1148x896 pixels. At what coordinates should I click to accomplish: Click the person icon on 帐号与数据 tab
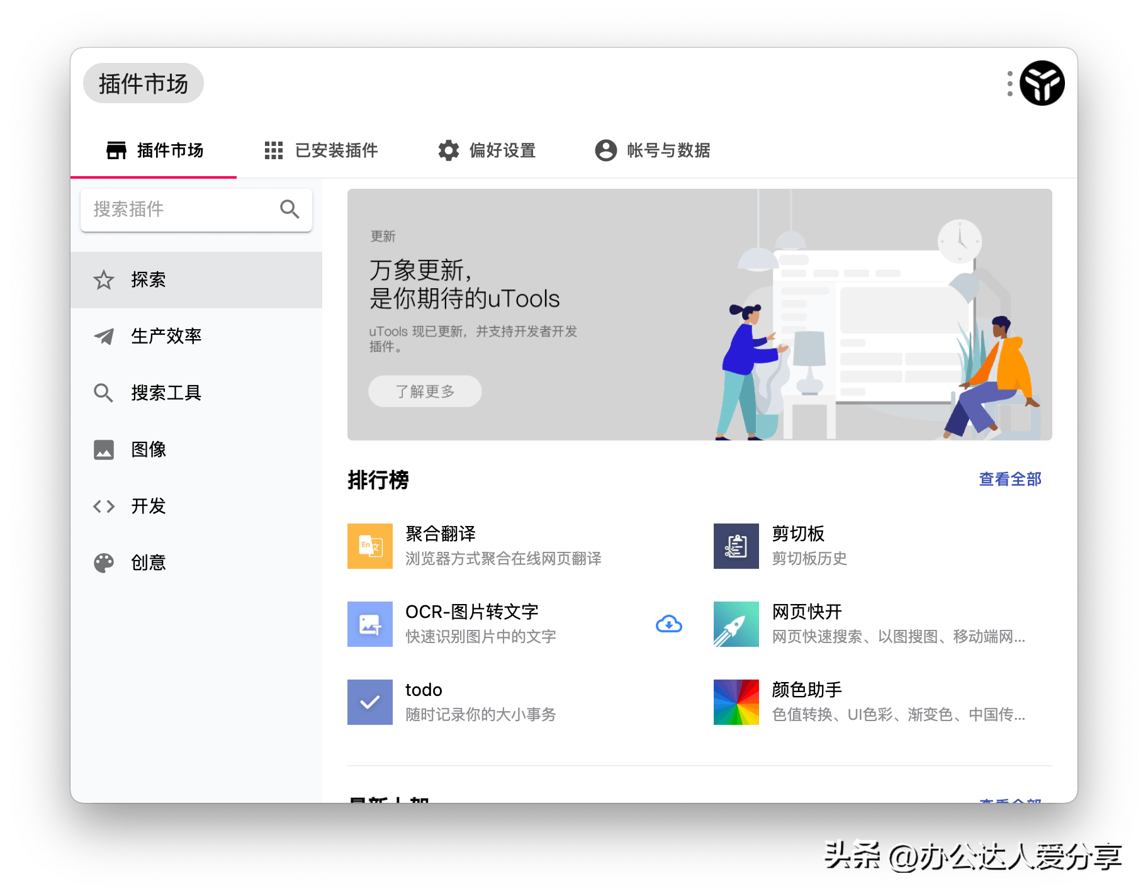[606, 150]
